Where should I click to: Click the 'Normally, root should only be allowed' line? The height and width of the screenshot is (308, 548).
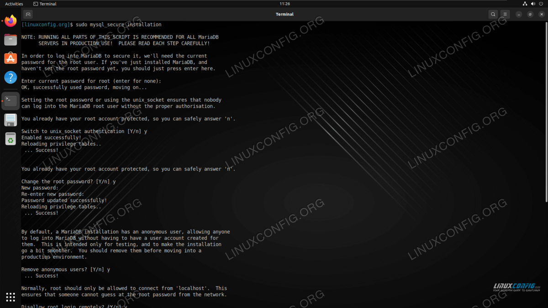tap(124, 288)
